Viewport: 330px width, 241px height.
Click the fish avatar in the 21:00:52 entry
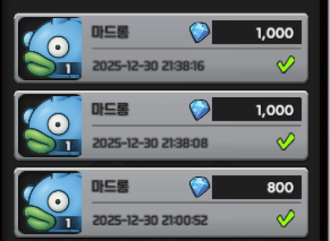click(50, 203)
